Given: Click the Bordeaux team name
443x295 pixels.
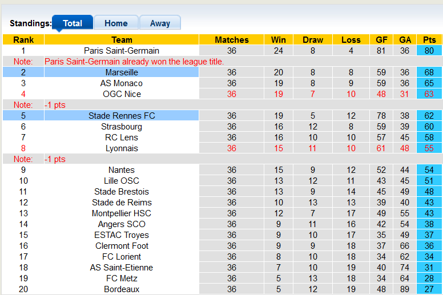Looking at the screenshot, I should [122, 289].
